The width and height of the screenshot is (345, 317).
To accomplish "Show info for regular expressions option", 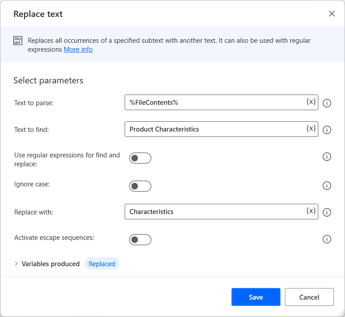I will 327,157.
